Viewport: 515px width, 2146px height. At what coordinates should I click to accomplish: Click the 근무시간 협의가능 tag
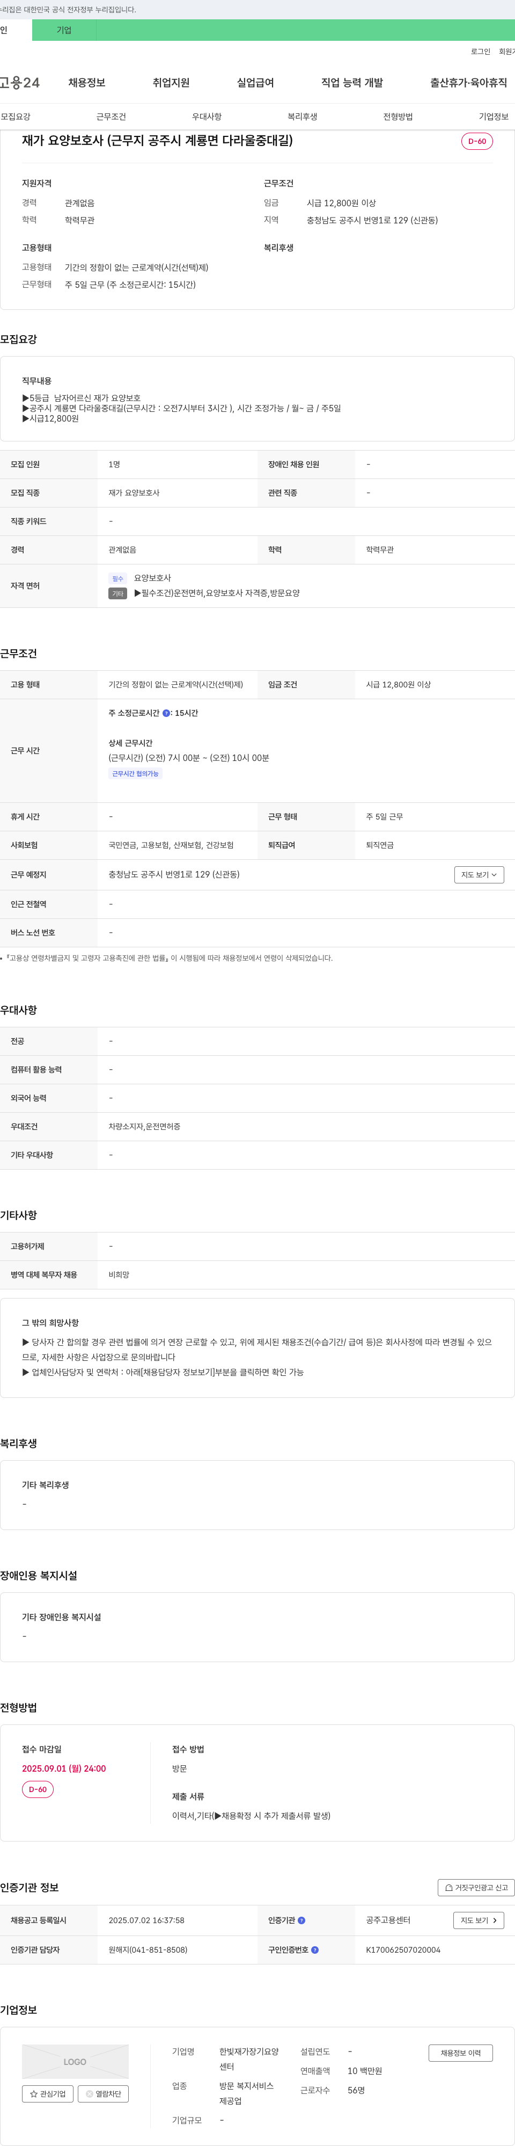pos(135,774)
